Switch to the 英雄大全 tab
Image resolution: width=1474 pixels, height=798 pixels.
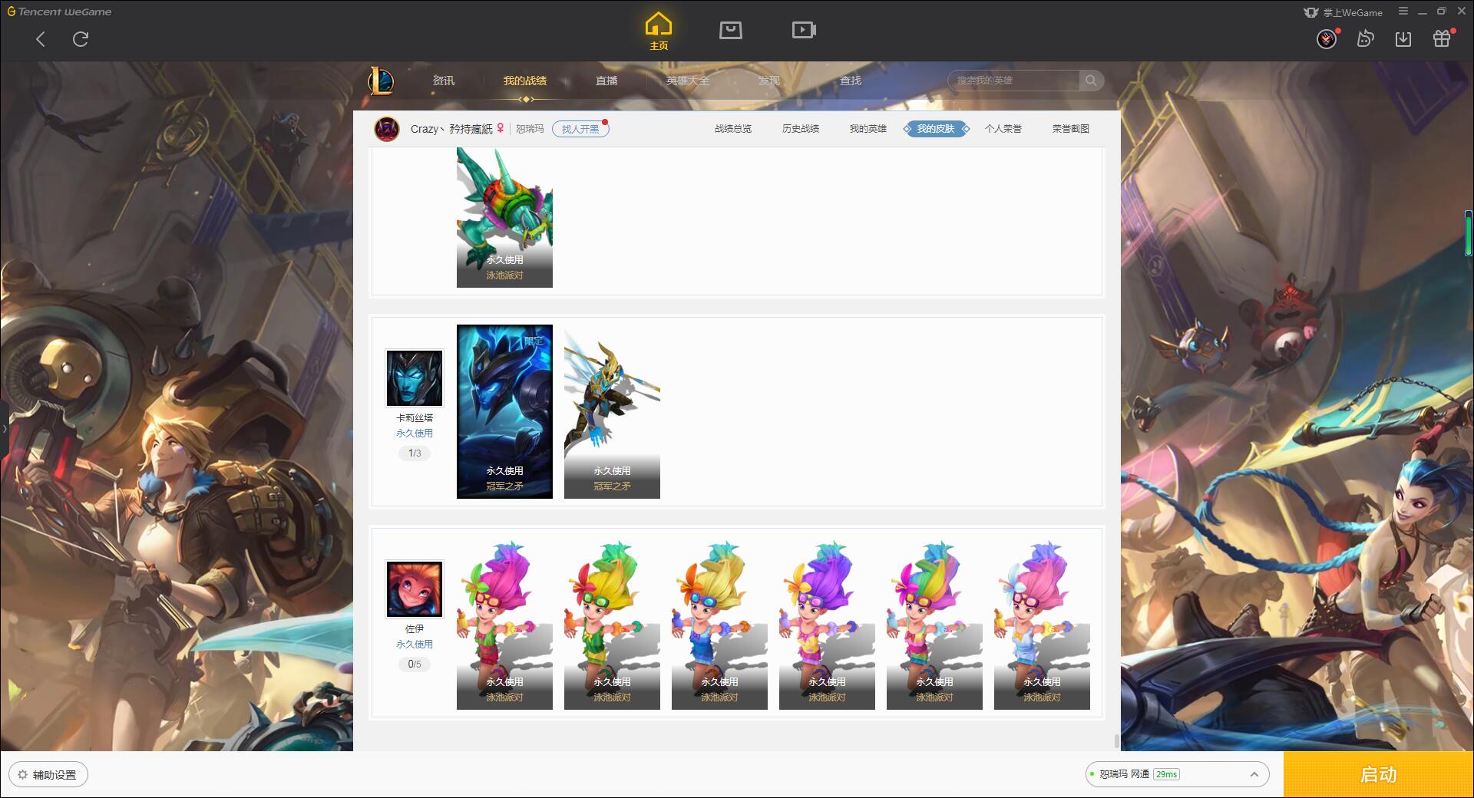(x=688, y=81)
